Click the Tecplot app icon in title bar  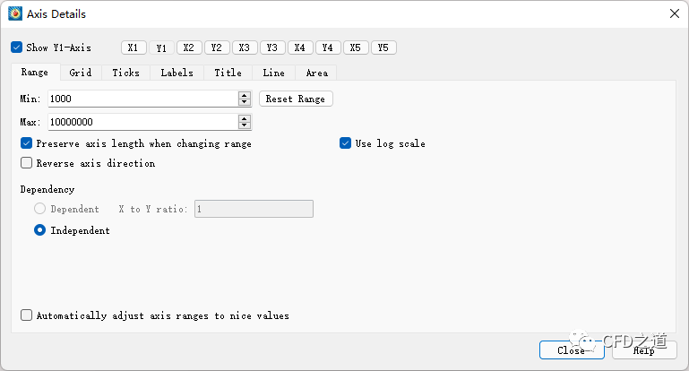(15, 14)
